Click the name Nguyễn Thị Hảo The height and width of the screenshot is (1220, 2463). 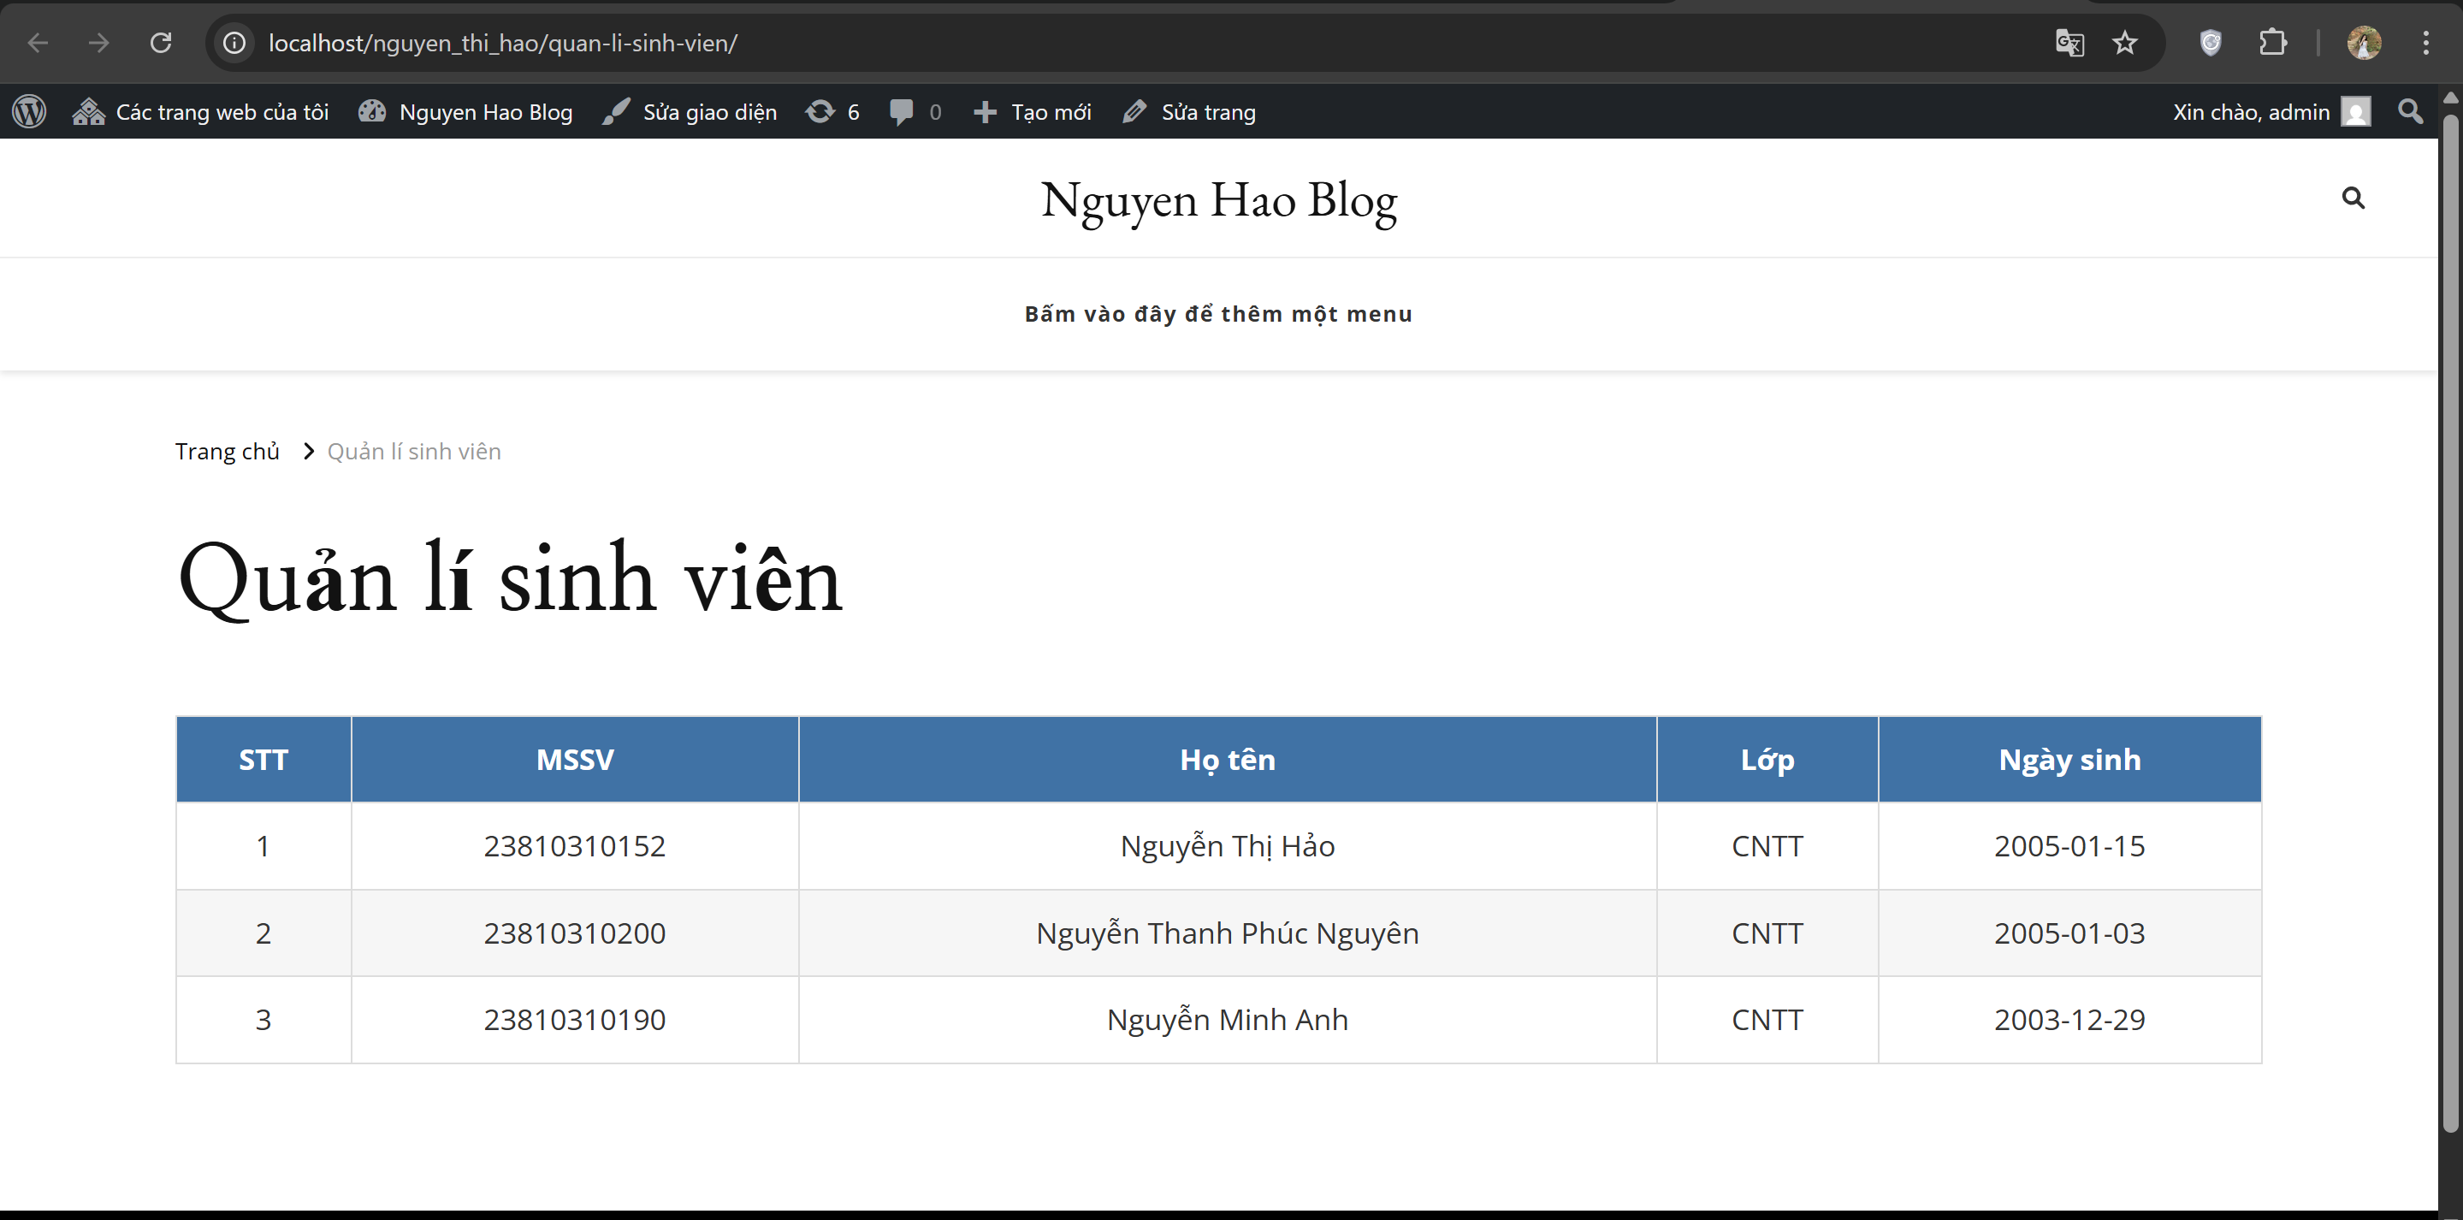1228,846
